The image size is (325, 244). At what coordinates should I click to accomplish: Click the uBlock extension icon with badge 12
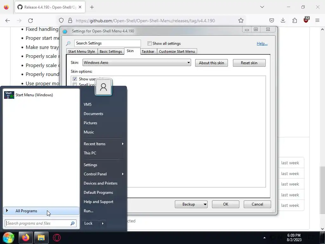click(306, 20)
